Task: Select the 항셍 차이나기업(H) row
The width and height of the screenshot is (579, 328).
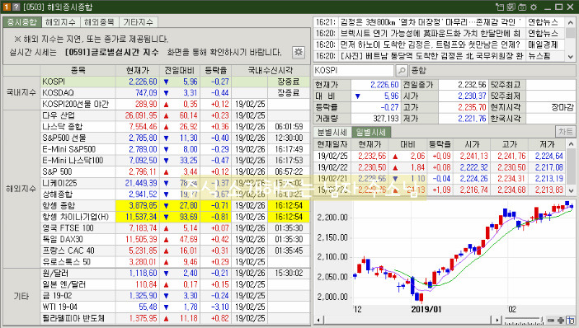Action: [175, 217]
